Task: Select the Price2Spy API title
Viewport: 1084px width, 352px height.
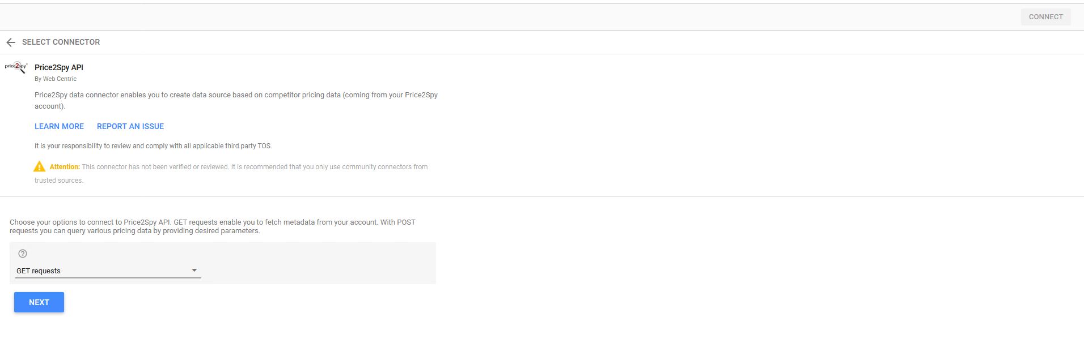Action: pos(59,67)
